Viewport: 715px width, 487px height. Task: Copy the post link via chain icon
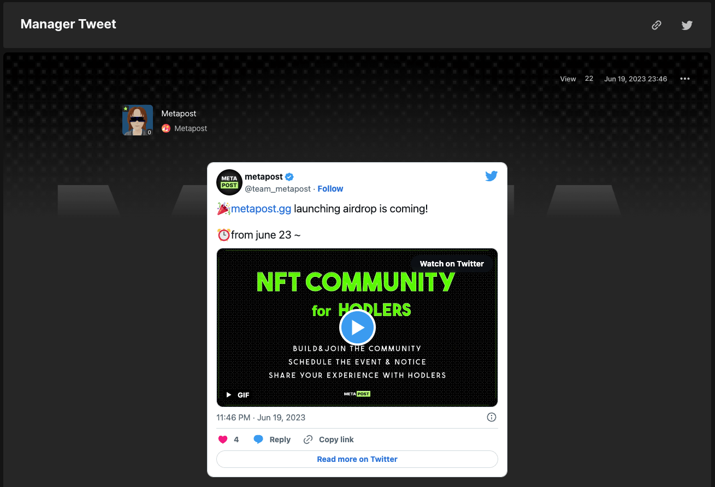click(657, 25)
